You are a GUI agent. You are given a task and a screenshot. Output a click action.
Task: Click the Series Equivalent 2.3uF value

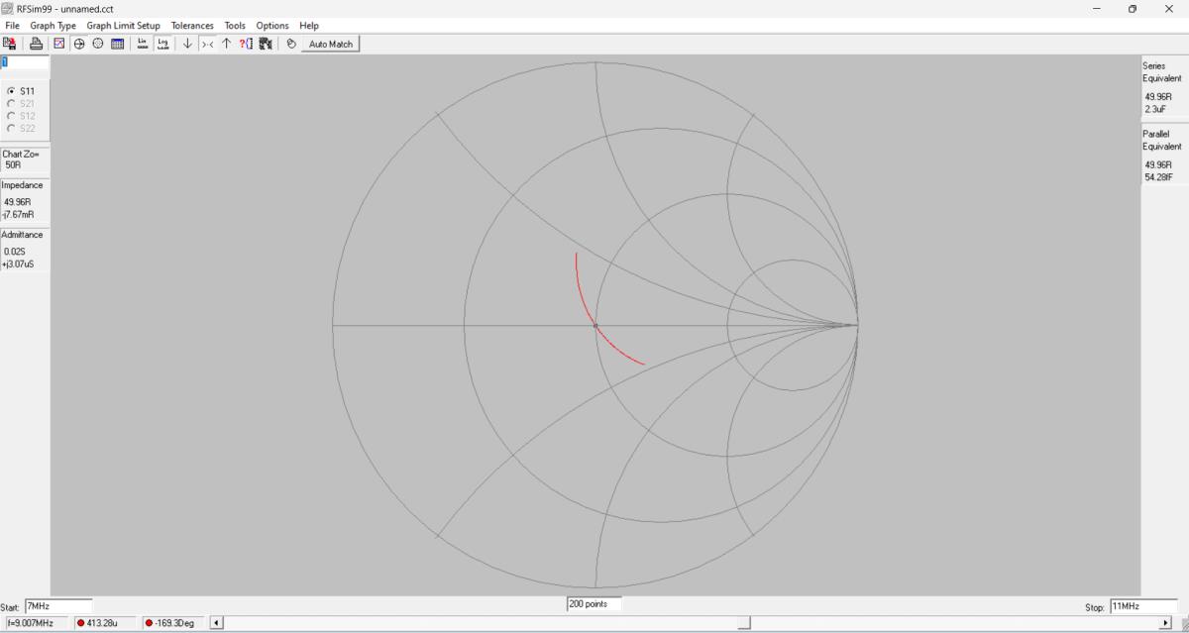tap(1155, 109)
